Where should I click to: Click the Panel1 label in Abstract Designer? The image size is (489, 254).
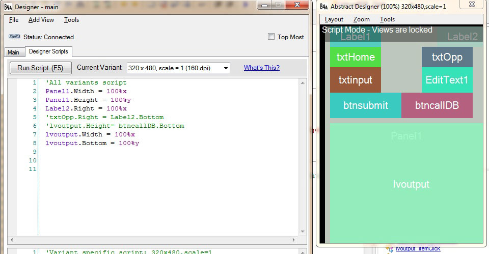406,136
